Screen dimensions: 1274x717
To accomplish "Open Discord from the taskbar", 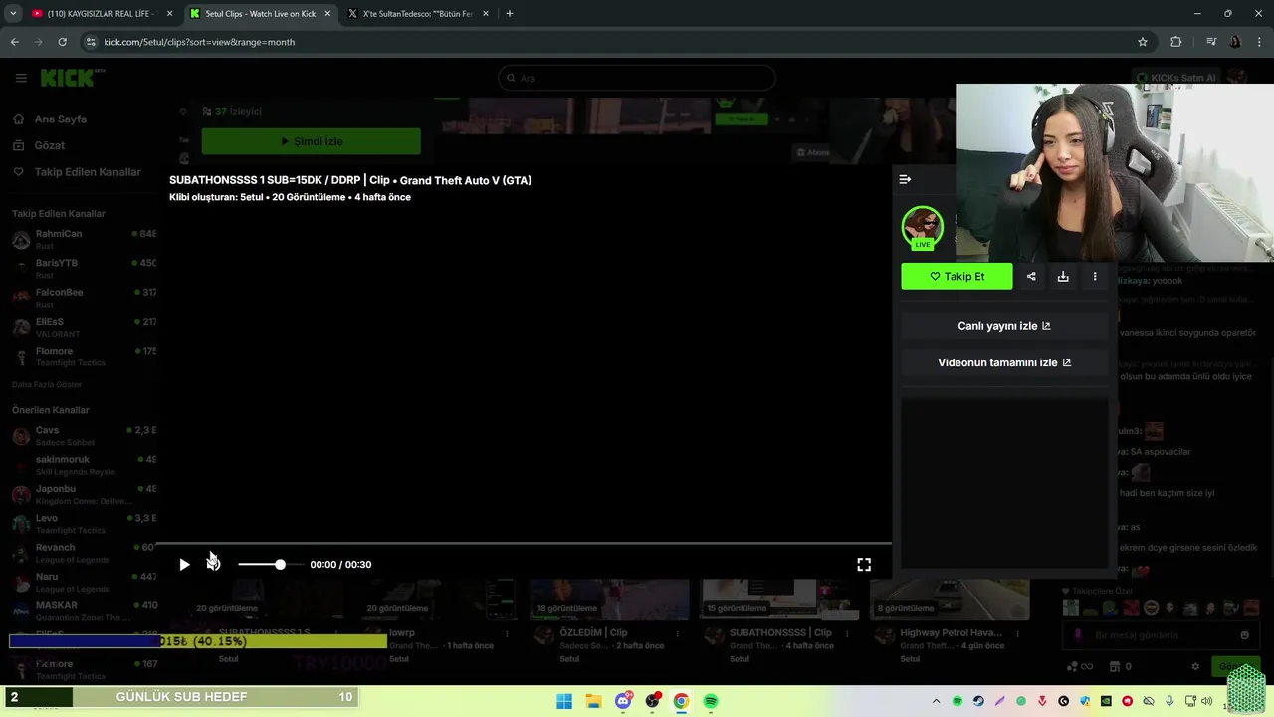I will click(623, 701).
